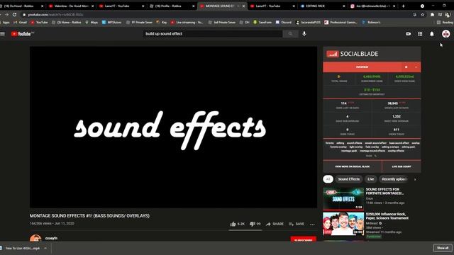Click the Social Blade settings dot icon
Screen dimensions: 454x255
click(x=406, y=67)
